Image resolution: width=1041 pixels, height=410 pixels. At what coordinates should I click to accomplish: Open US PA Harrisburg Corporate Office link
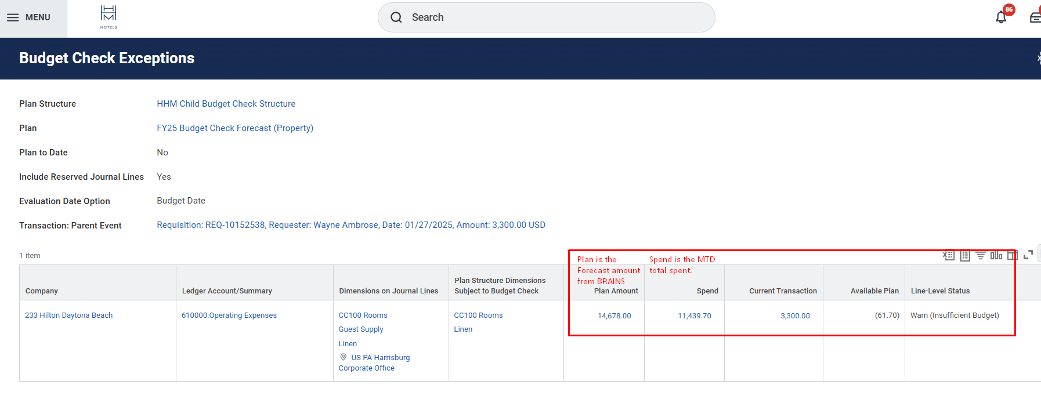pyautogui.click(x=374, y=363)
